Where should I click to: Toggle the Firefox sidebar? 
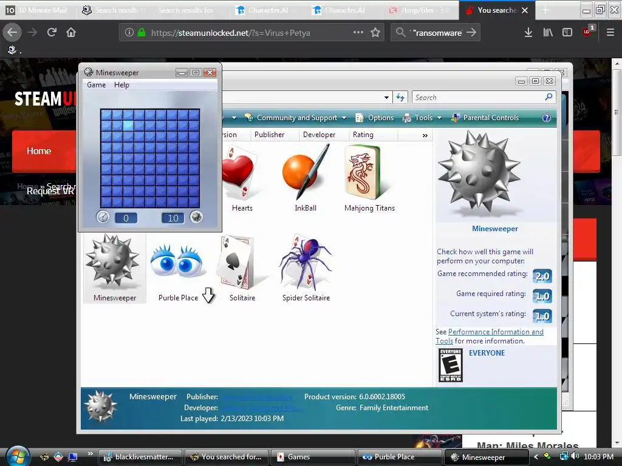[x=567, y=33]
